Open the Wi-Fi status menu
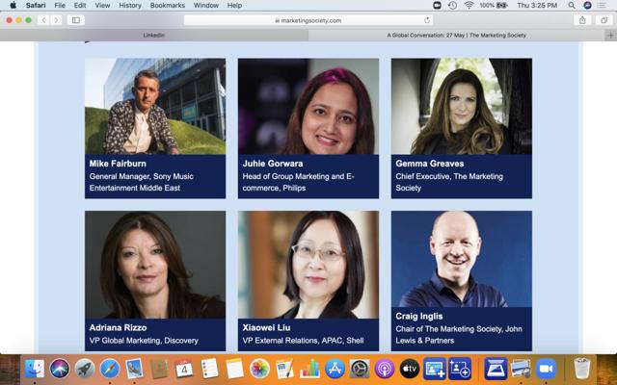 point(469,5)
